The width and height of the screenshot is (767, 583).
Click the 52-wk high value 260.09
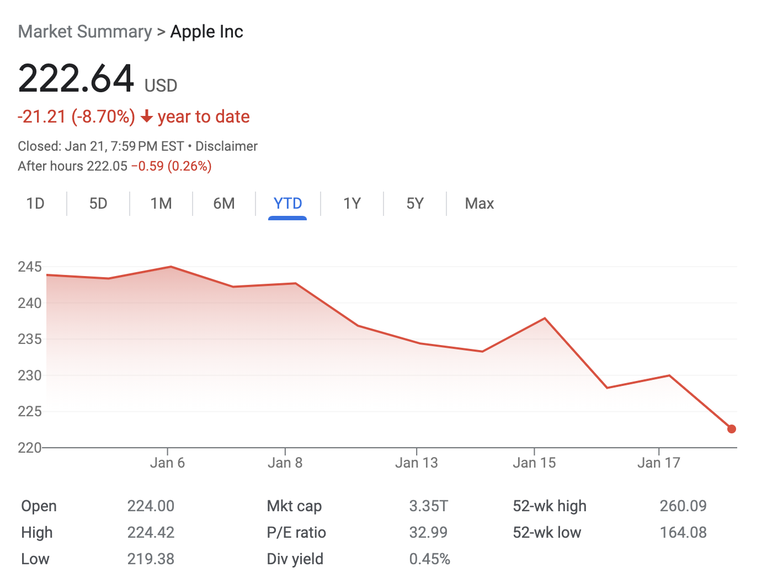[x=683, y=506]
